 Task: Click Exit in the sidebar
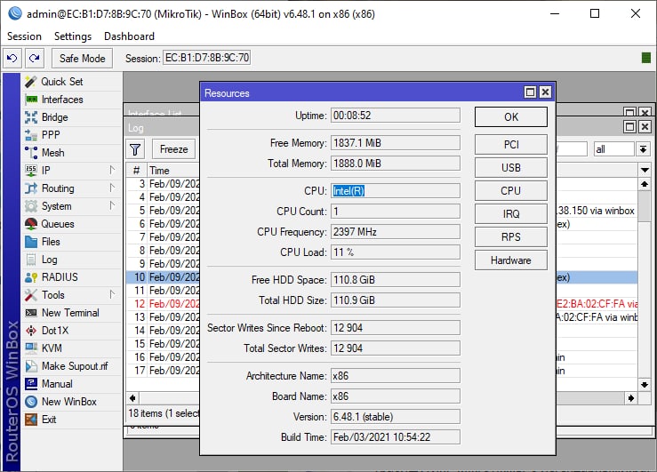49,420
